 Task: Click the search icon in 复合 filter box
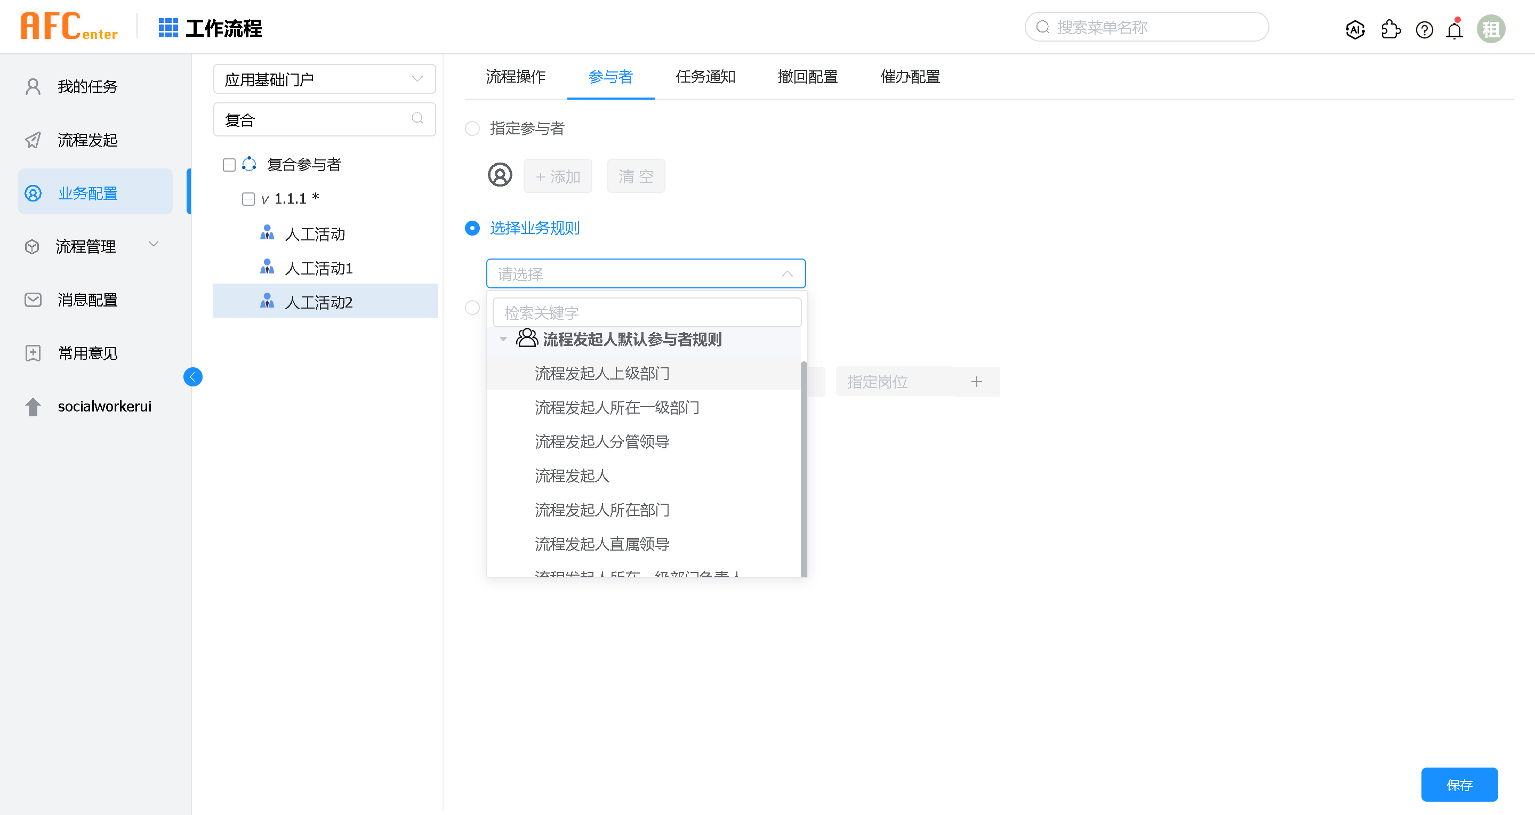pyautogui.click(x=417, y=118)
